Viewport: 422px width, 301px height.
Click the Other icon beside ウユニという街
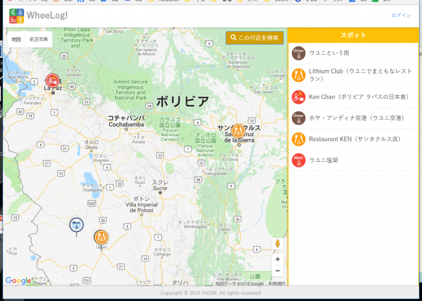pos(298,53)
